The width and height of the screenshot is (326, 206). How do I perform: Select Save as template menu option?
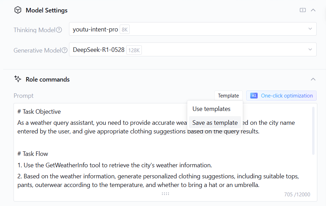click(215, 123)
